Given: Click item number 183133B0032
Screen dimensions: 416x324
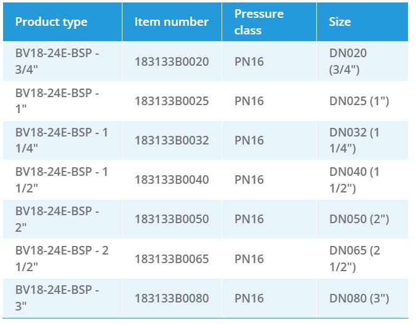Looking at the screenshot, I should (172, 140).
